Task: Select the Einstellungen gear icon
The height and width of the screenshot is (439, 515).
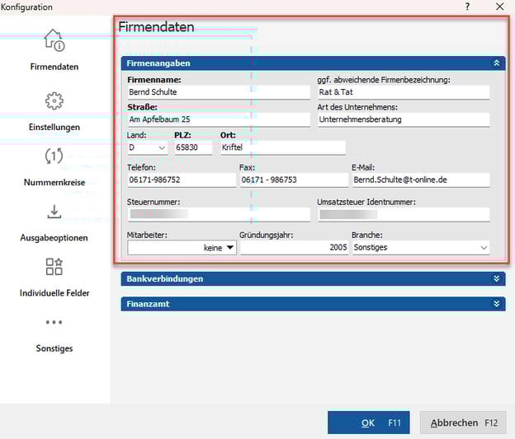Action: [x=54, y=101]
